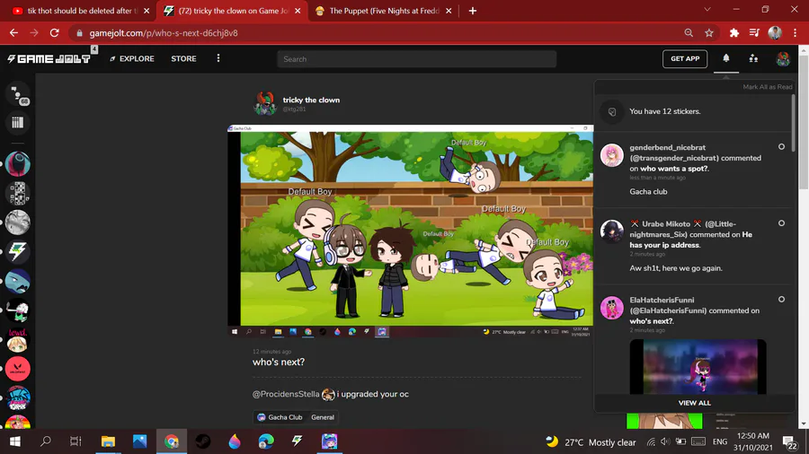The height and width of the screenshot is (454, 809).
Task: Open the Store menu item
Action: click(183, 58)
